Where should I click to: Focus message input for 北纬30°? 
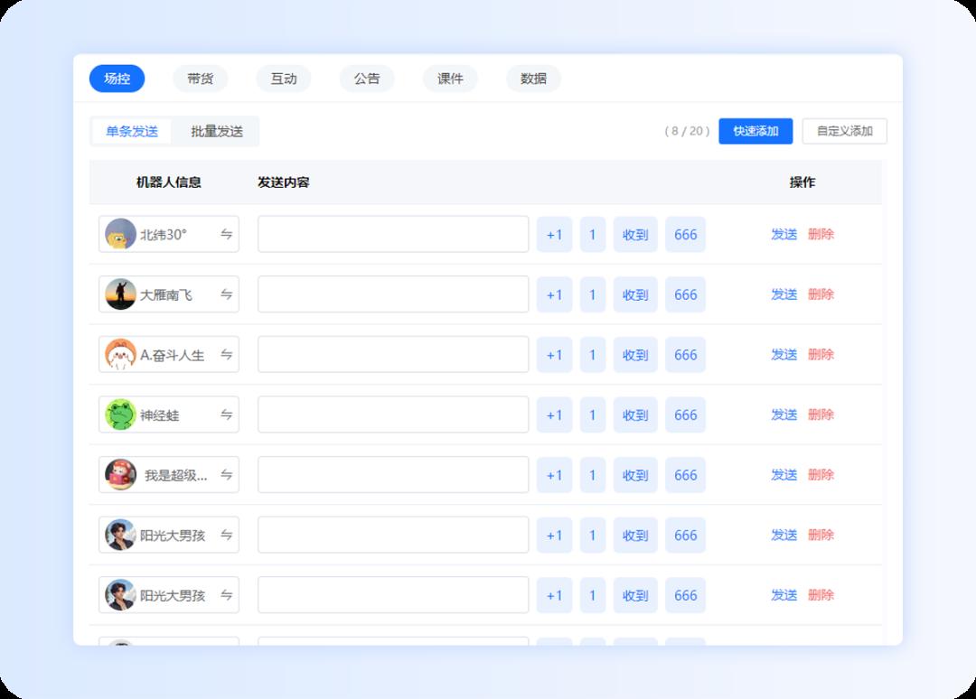[393, 235]
